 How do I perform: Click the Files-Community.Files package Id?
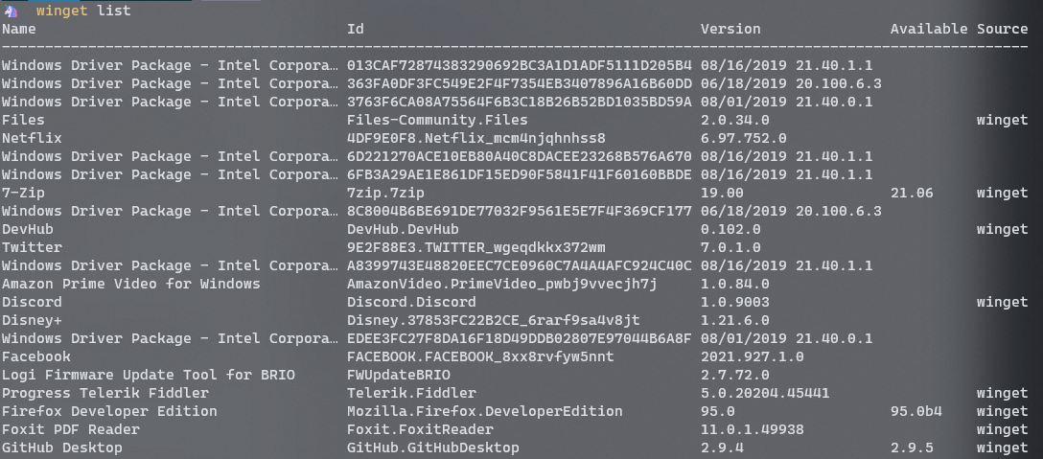click(437, 120)
